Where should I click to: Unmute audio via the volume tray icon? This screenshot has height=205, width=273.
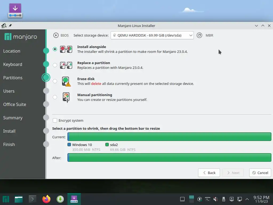[215, 199]
